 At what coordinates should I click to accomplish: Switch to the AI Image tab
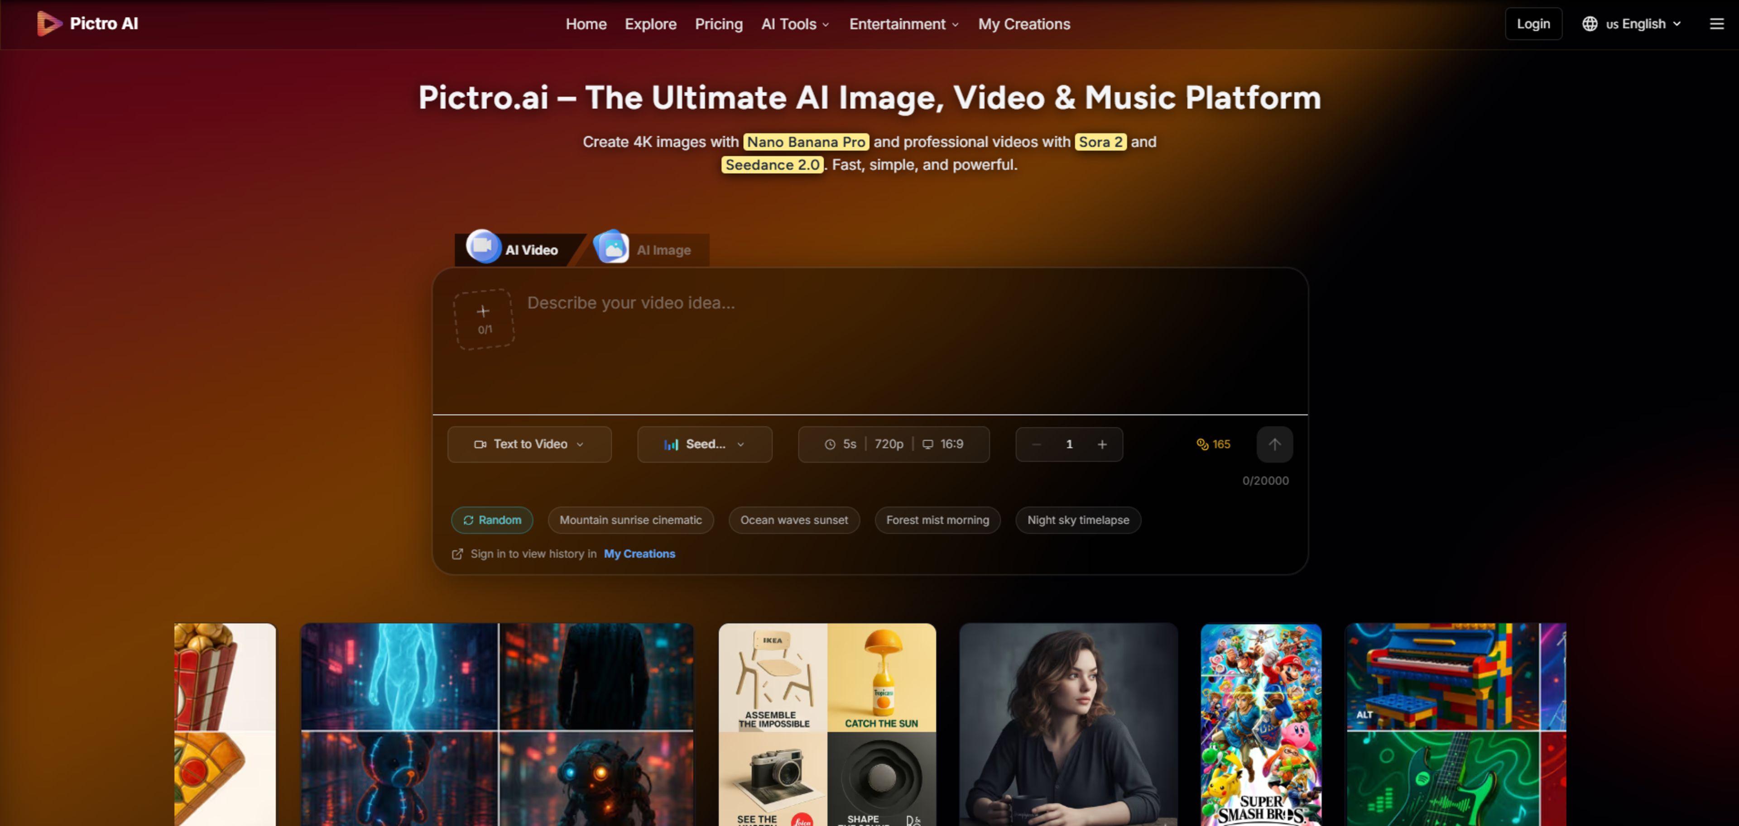pyautogui.click(x=645, y=249)
